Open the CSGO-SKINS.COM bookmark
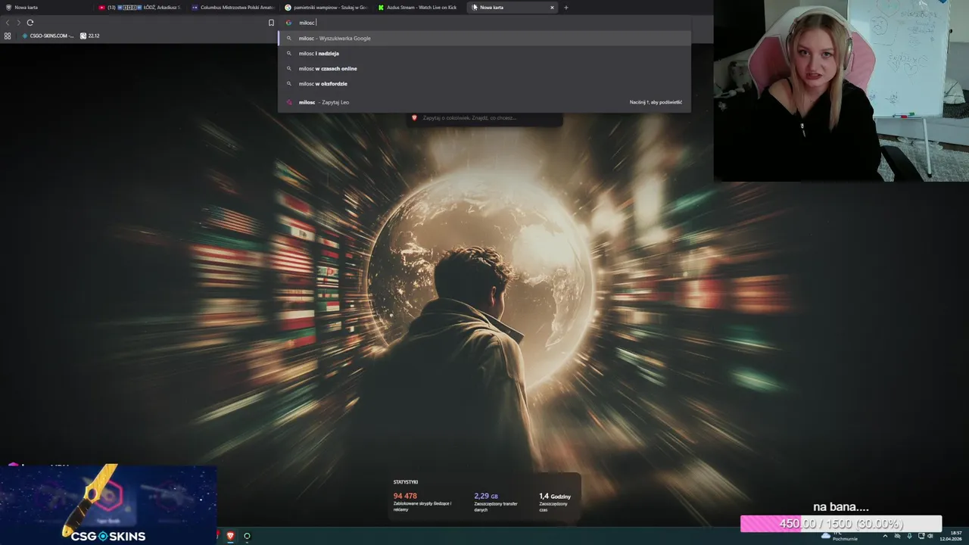Screen dimensions: 969x545 [48, 36]
